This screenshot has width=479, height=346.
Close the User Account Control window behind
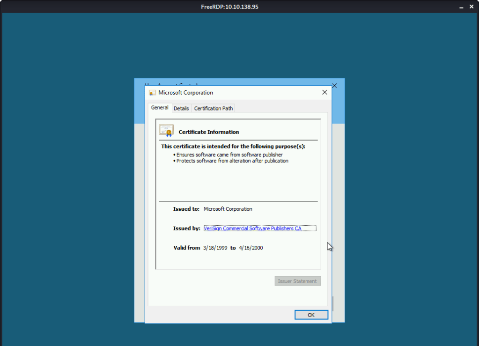(334, 86)
